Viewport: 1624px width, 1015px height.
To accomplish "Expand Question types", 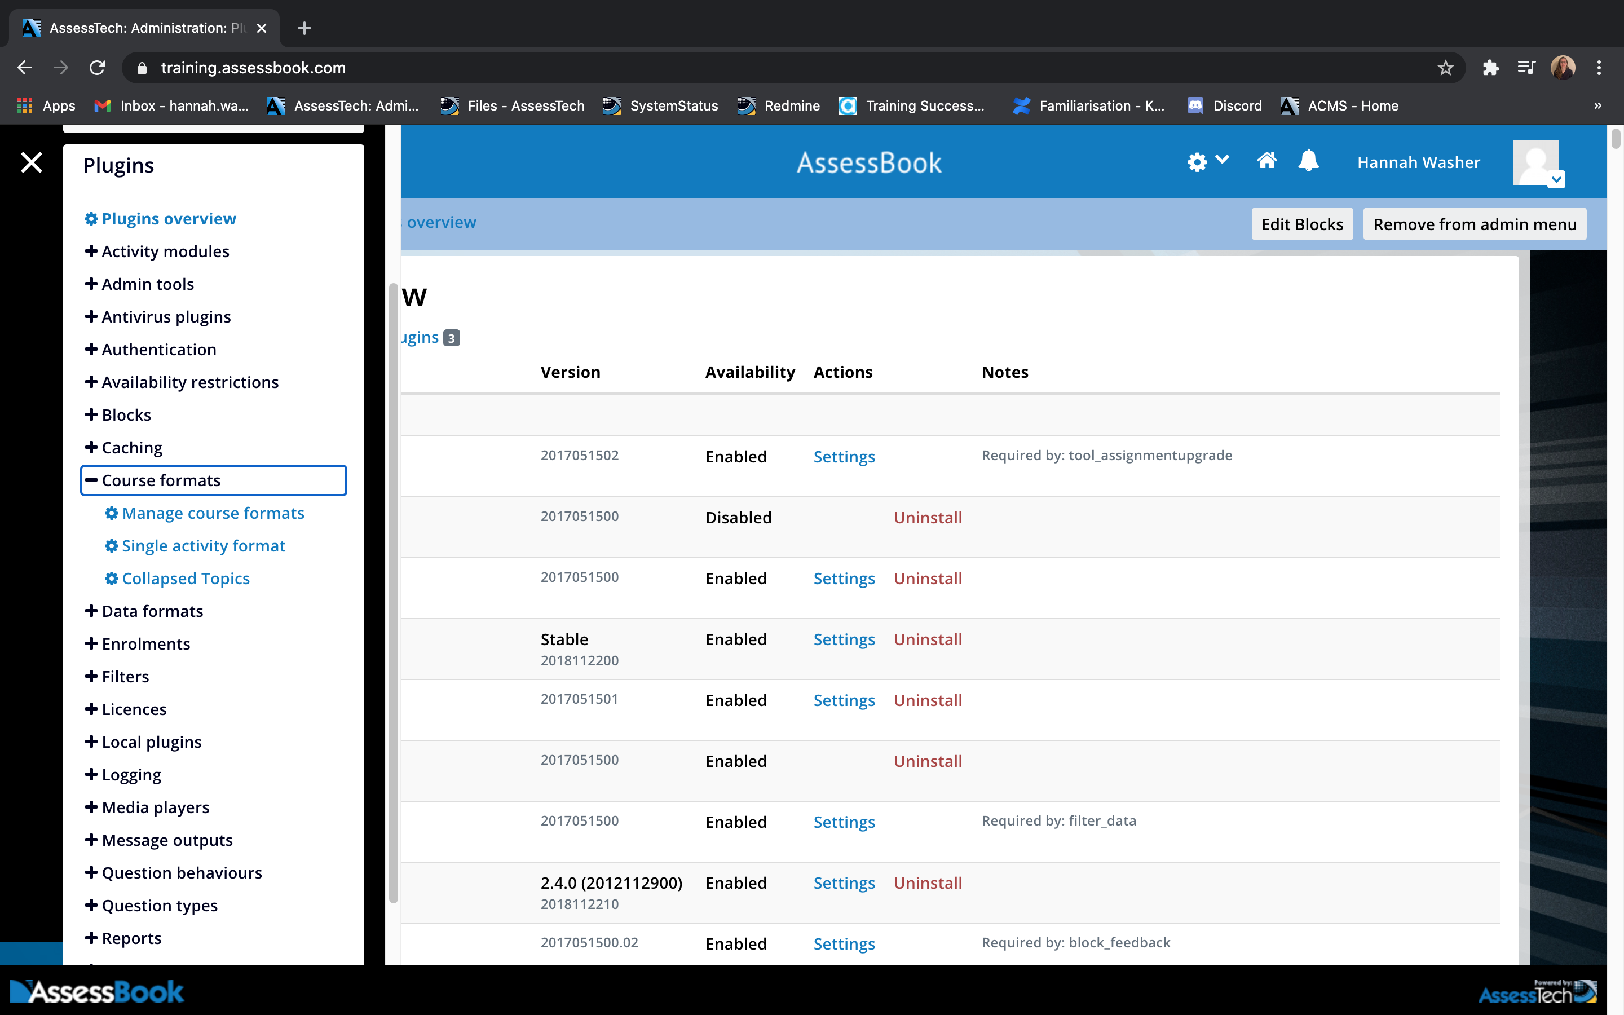I will 151,906.
